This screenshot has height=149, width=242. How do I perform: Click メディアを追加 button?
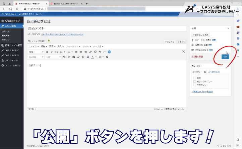pos(37,41)
